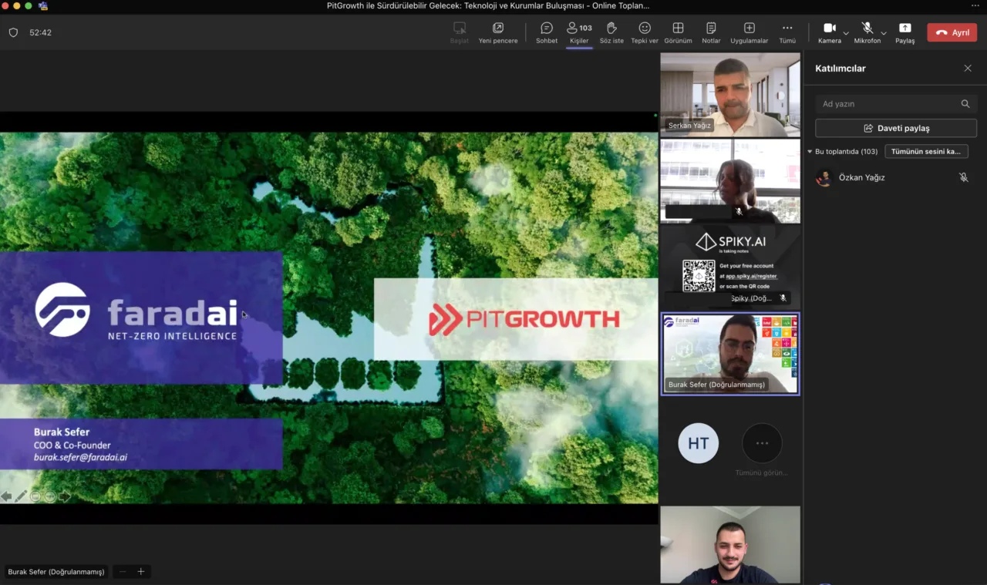Open Uygulamalar apps menu
The width and height of the screenshot is (987, 585).
(x=749, y=32)
